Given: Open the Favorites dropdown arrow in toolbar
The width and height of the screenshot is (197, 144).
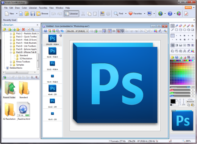Looking at the screenshot, I should [144, 14].
